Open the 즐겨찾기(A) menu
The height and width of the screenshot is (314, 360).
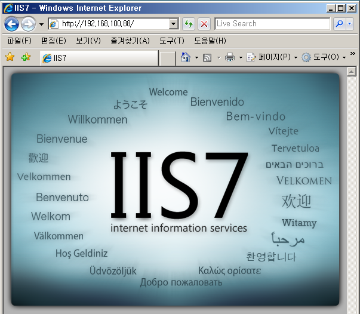pos(130,41)
